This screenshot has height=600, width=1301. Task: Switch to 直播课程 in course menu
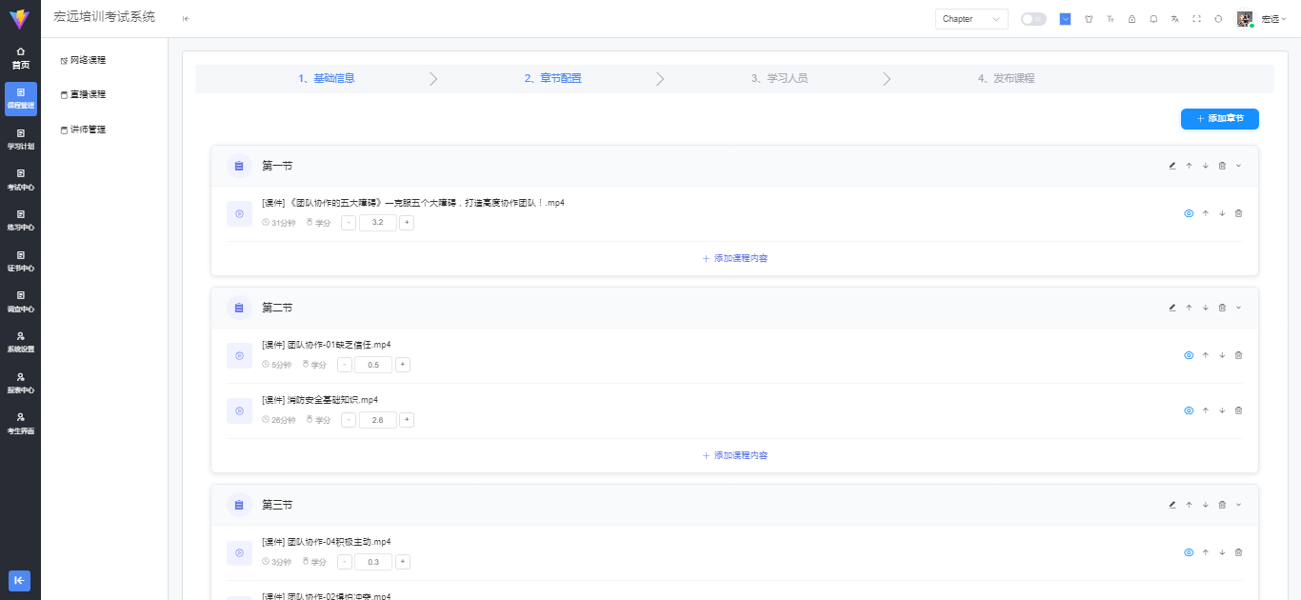tap(88, 93)
